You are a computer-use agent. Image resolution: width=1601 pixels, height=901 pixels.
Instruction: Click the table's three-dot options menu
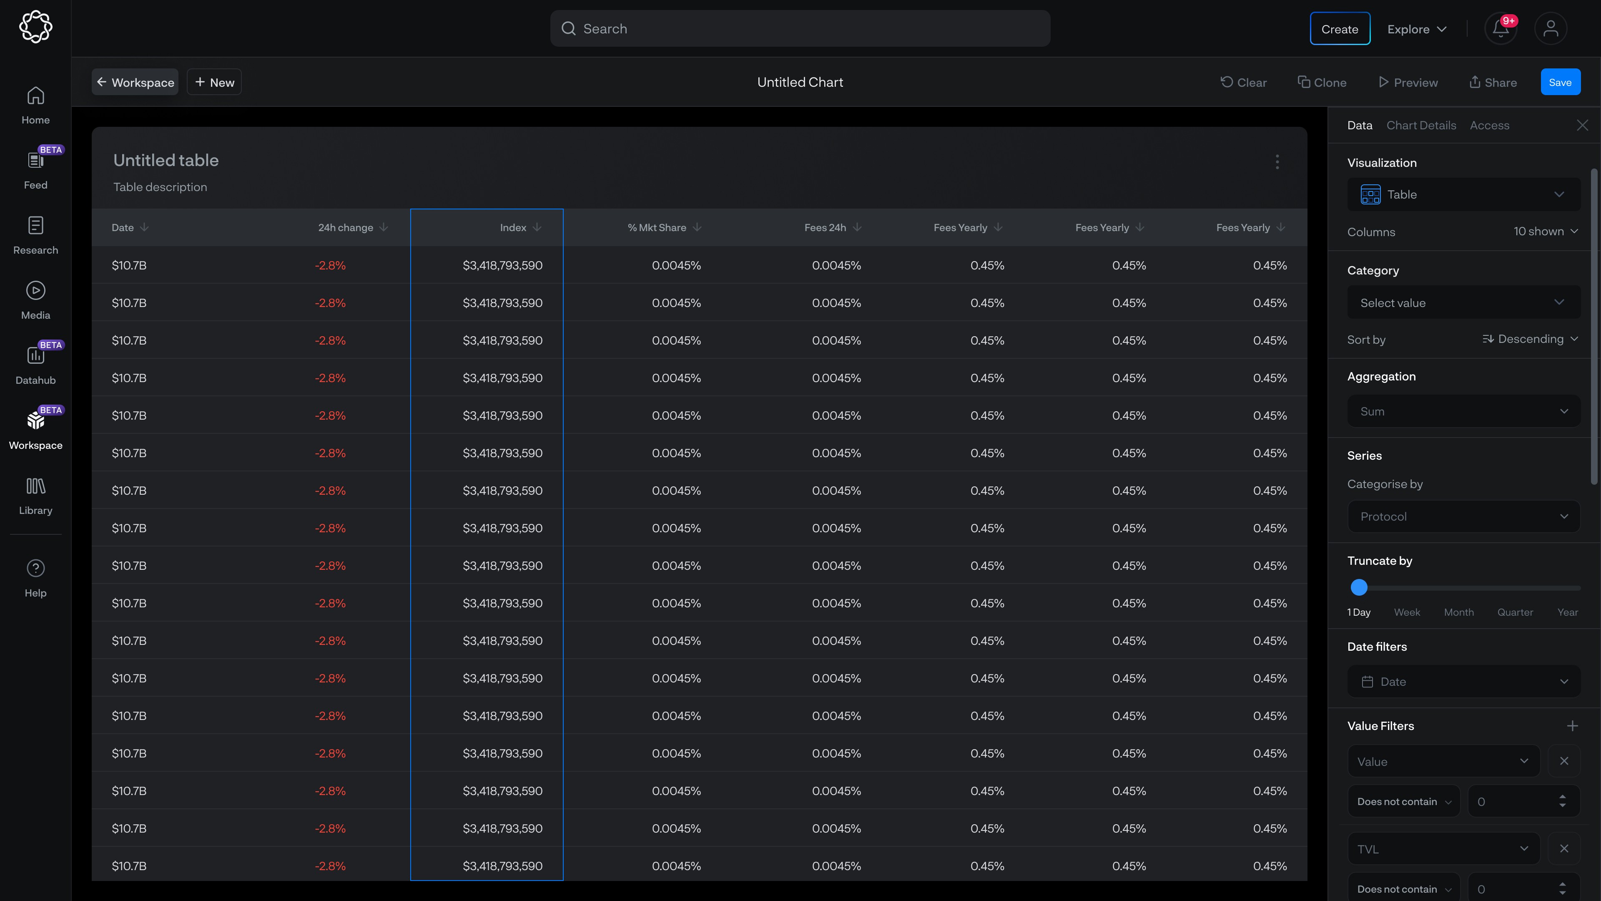tap(1277, 162)
